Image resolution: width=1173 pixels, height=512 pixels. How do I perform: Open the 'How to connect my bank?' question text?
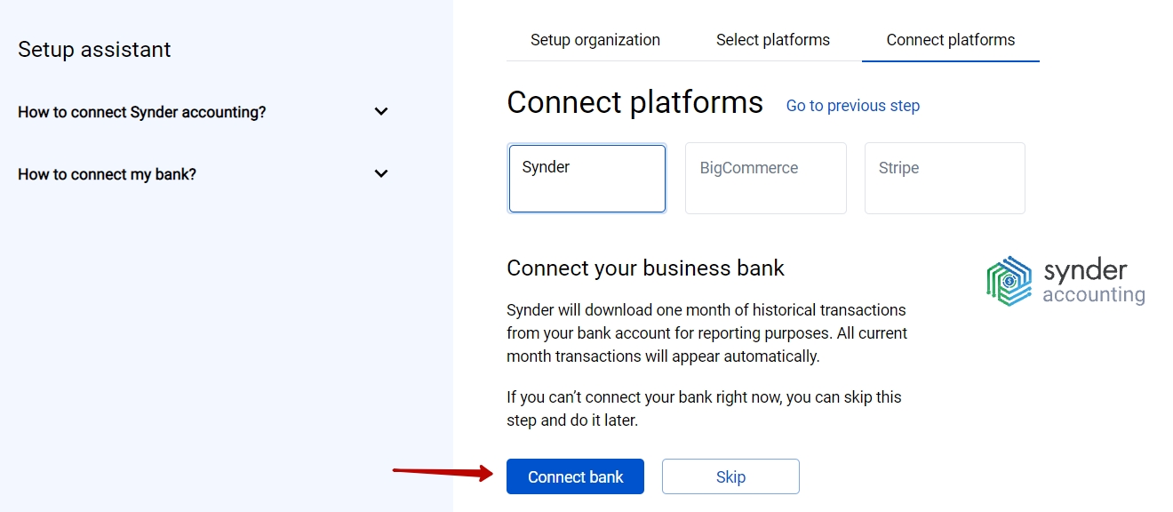[x=107, y=174]
